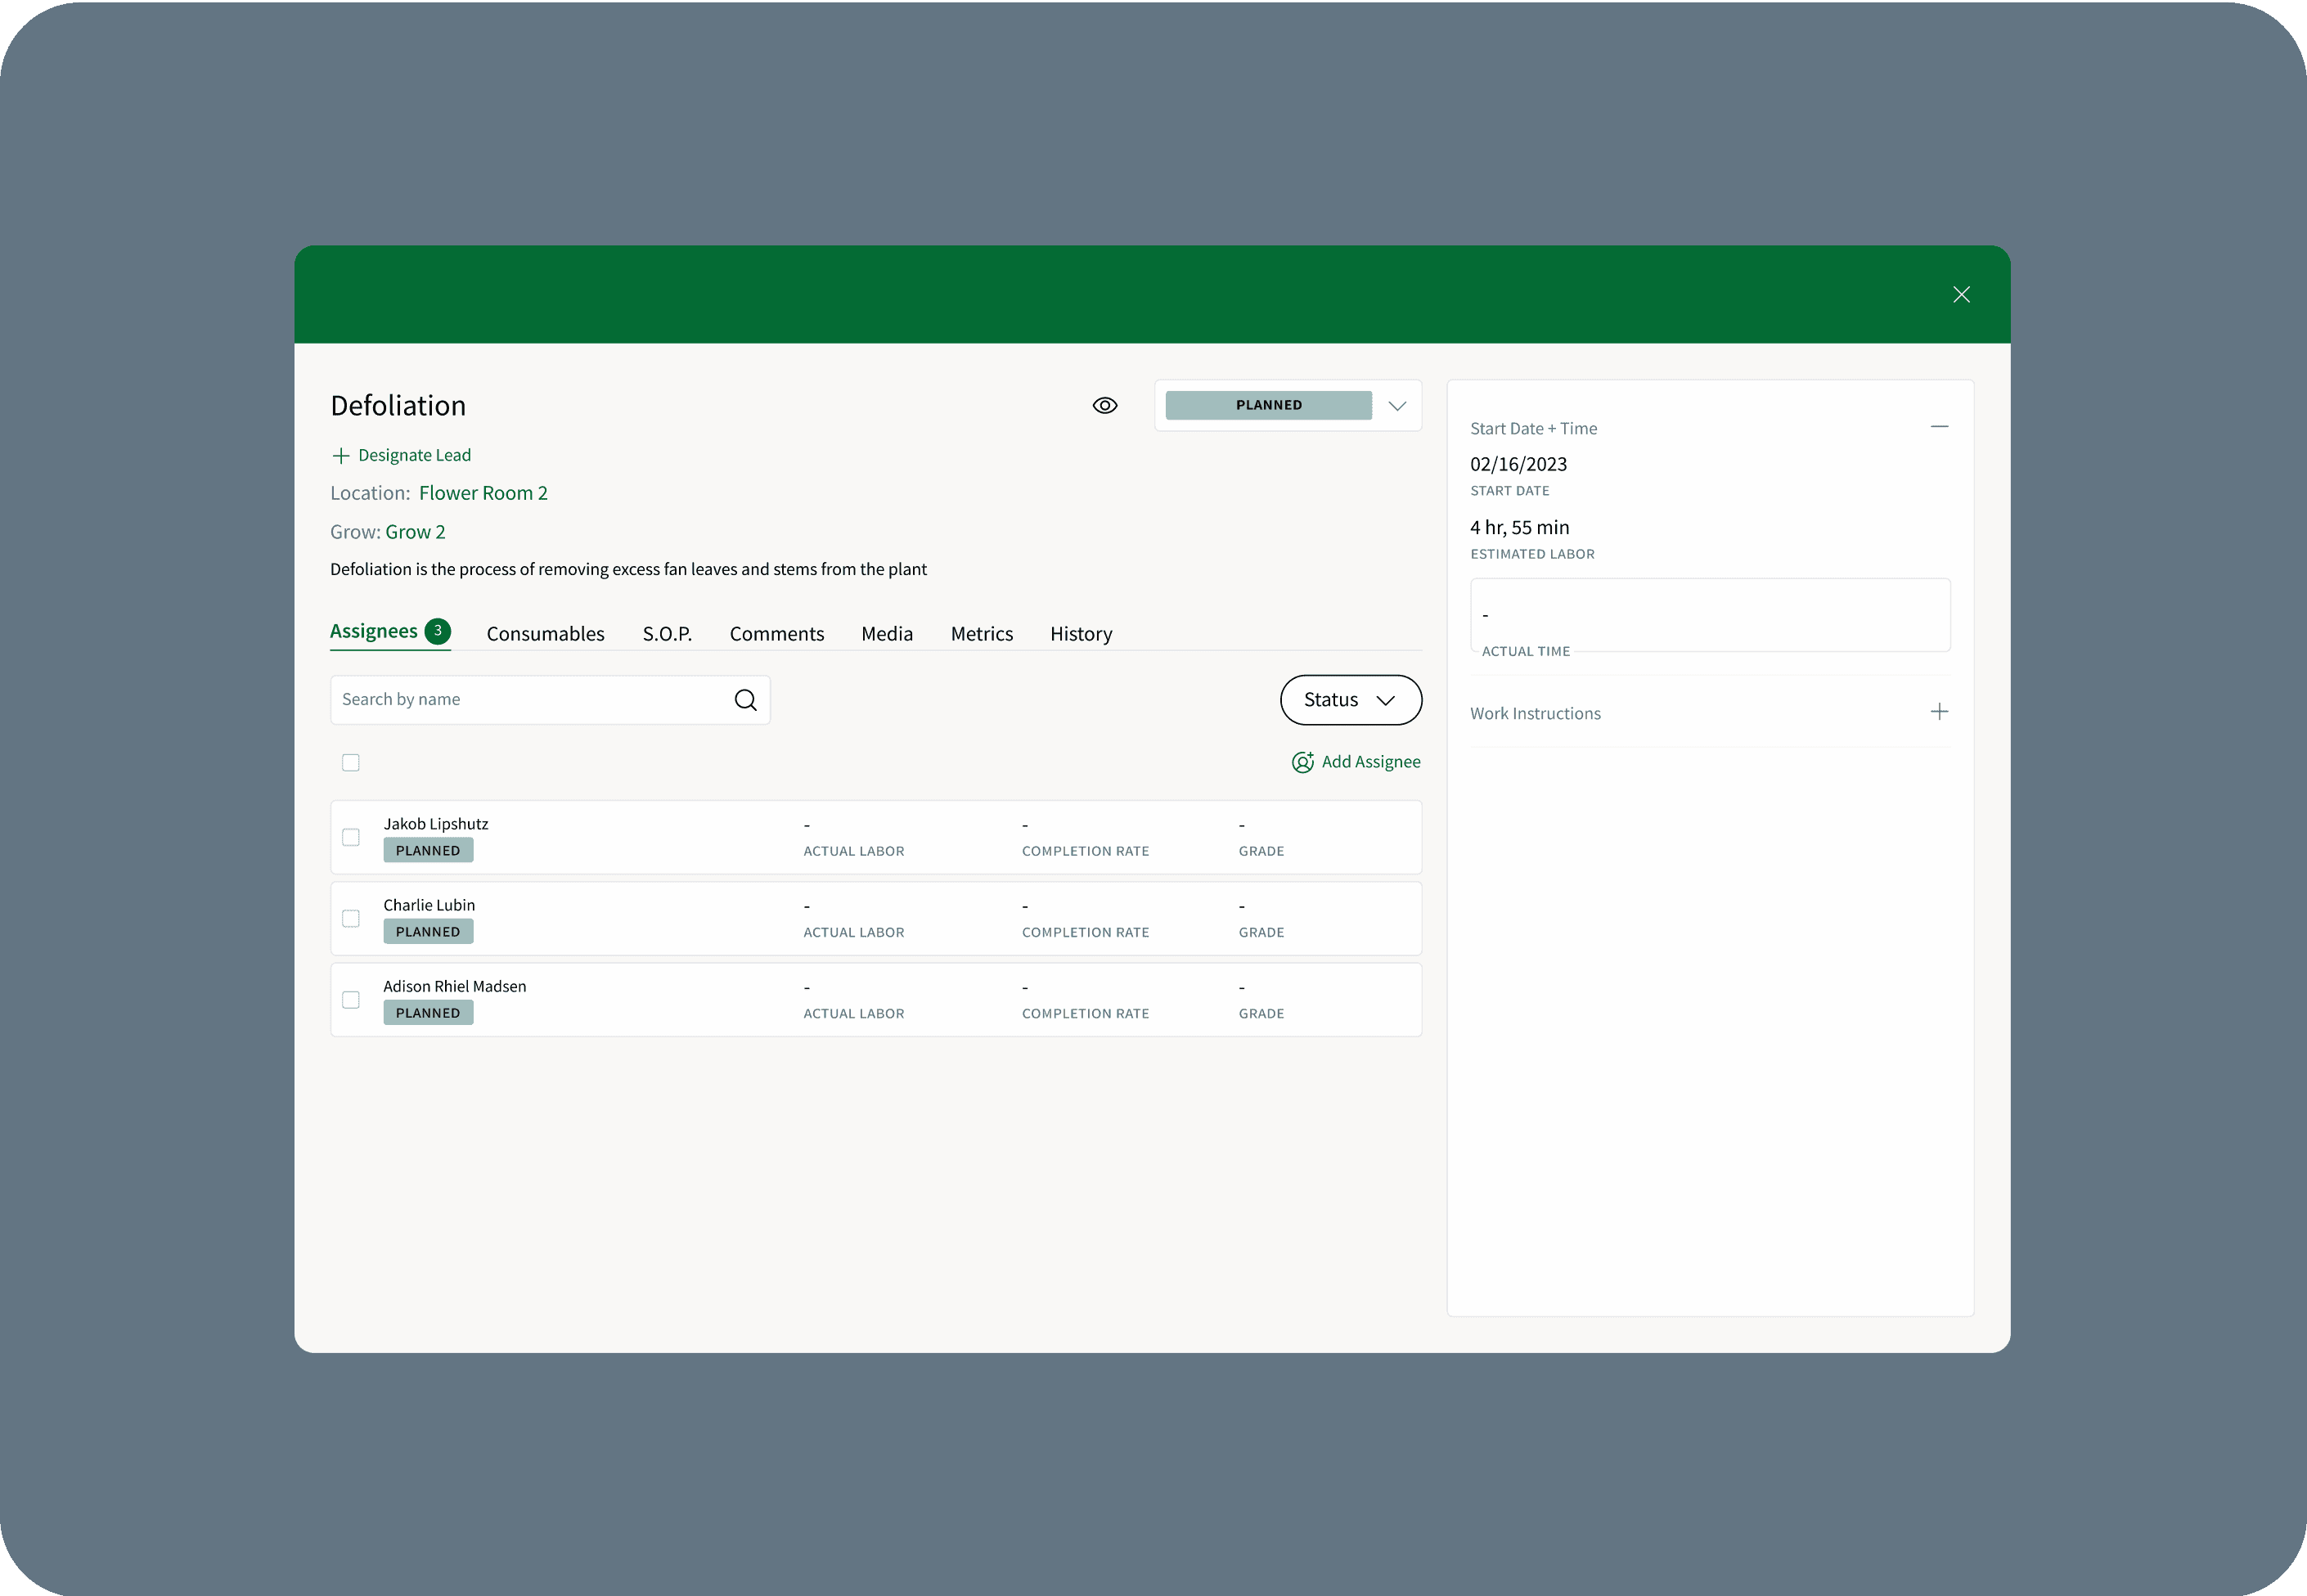
Task: Toggle the eye visibility icon beside Defoliation
Action: [1105, 405]
